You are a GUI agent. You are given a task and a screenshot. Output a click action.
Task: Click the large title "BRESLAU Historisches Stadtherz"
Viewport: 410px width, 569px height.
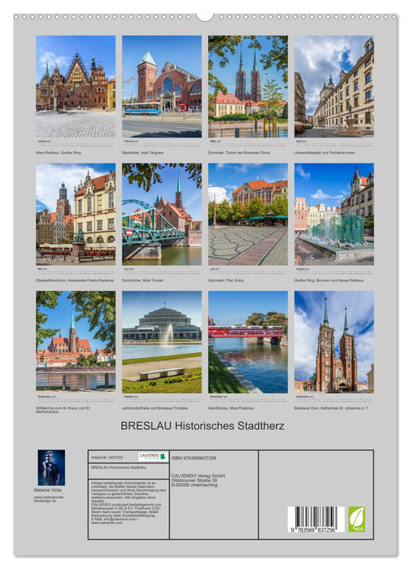pos(203,426)
